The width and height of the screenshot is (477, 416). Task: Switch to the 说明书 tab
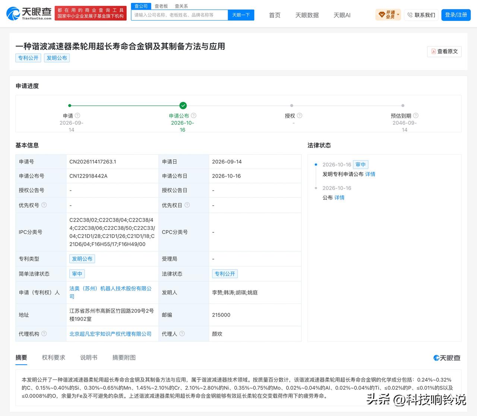[x=89, y=358]
